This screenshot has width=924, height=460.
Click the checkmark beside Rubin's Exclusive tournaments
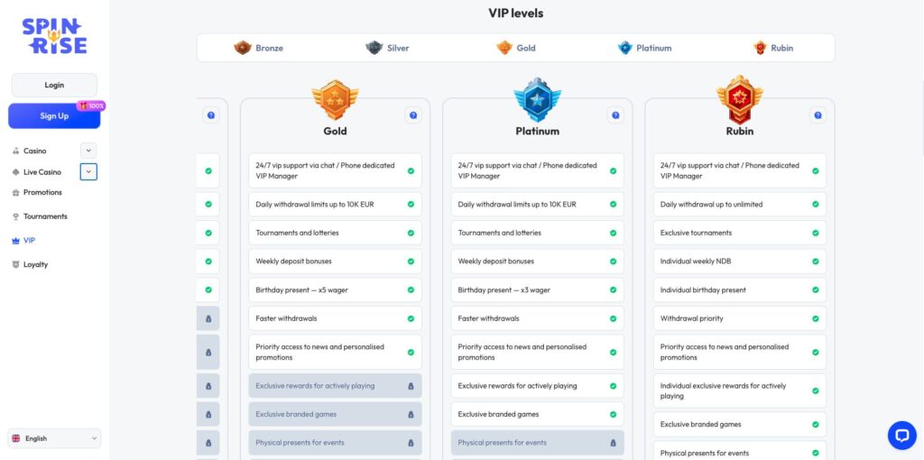[815, 233]
